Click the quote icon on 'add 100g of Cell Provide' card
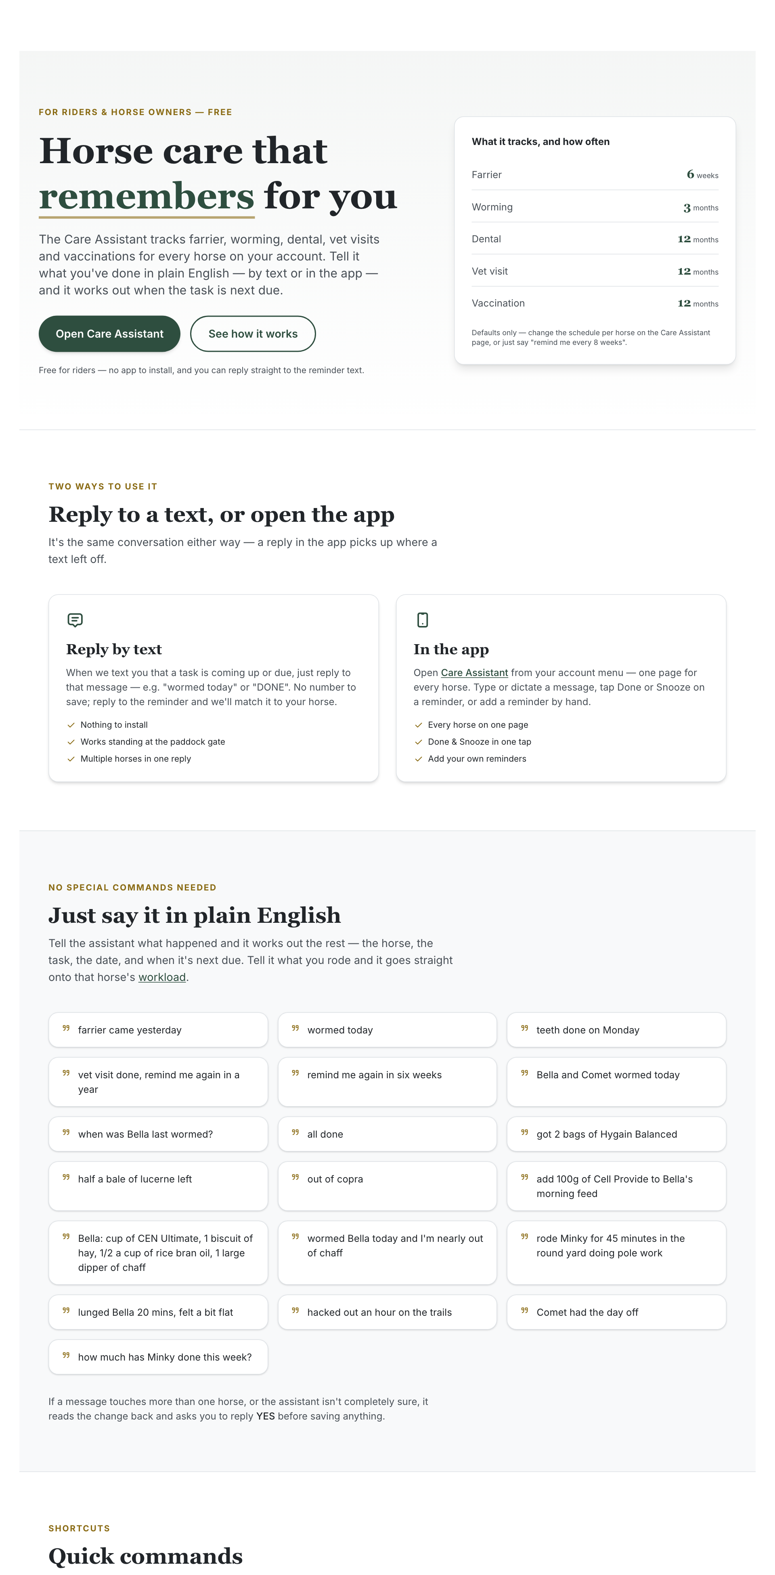This screenshot has height=1575, width=775. pos(524,1177)
